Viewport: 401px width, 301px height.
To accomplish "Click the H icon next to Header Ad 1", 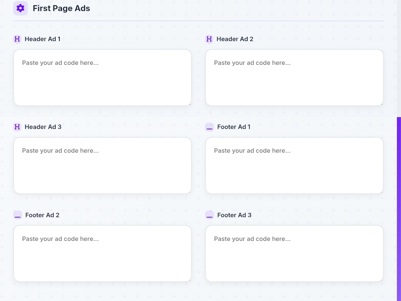I will tap(17, 39).
